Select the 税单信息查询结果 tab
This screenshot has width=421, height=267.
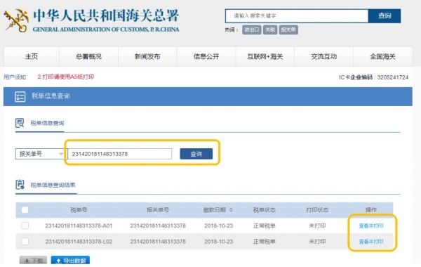point(53,185)
